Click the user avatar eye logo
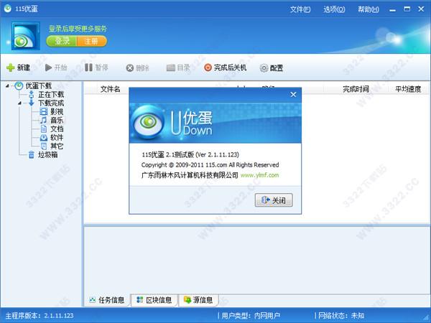431x323 pixels. click(x=26, y=36)
